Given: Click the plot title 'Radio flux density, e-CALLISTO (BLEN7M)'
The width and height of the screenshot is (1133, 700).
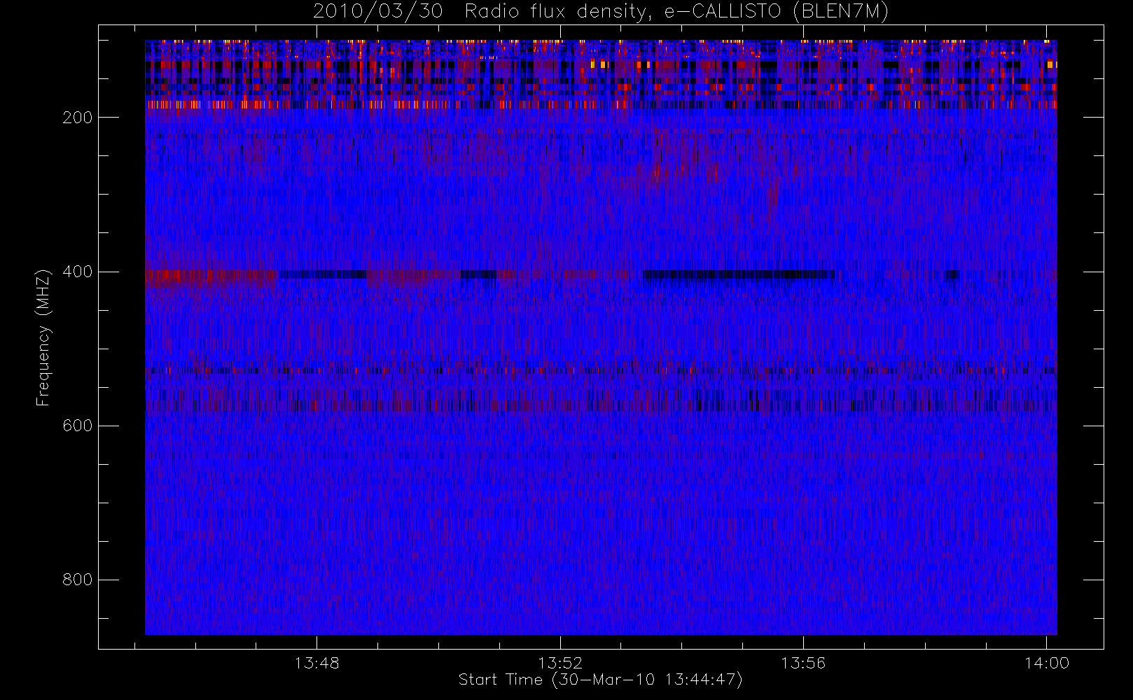Looking at the screenshot, I should (677, 12).
